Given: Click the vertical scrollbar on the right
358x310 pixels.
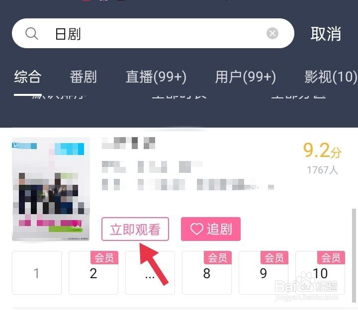Looking at the screenshot, I should pyautogui.click(x=354, y=255).
